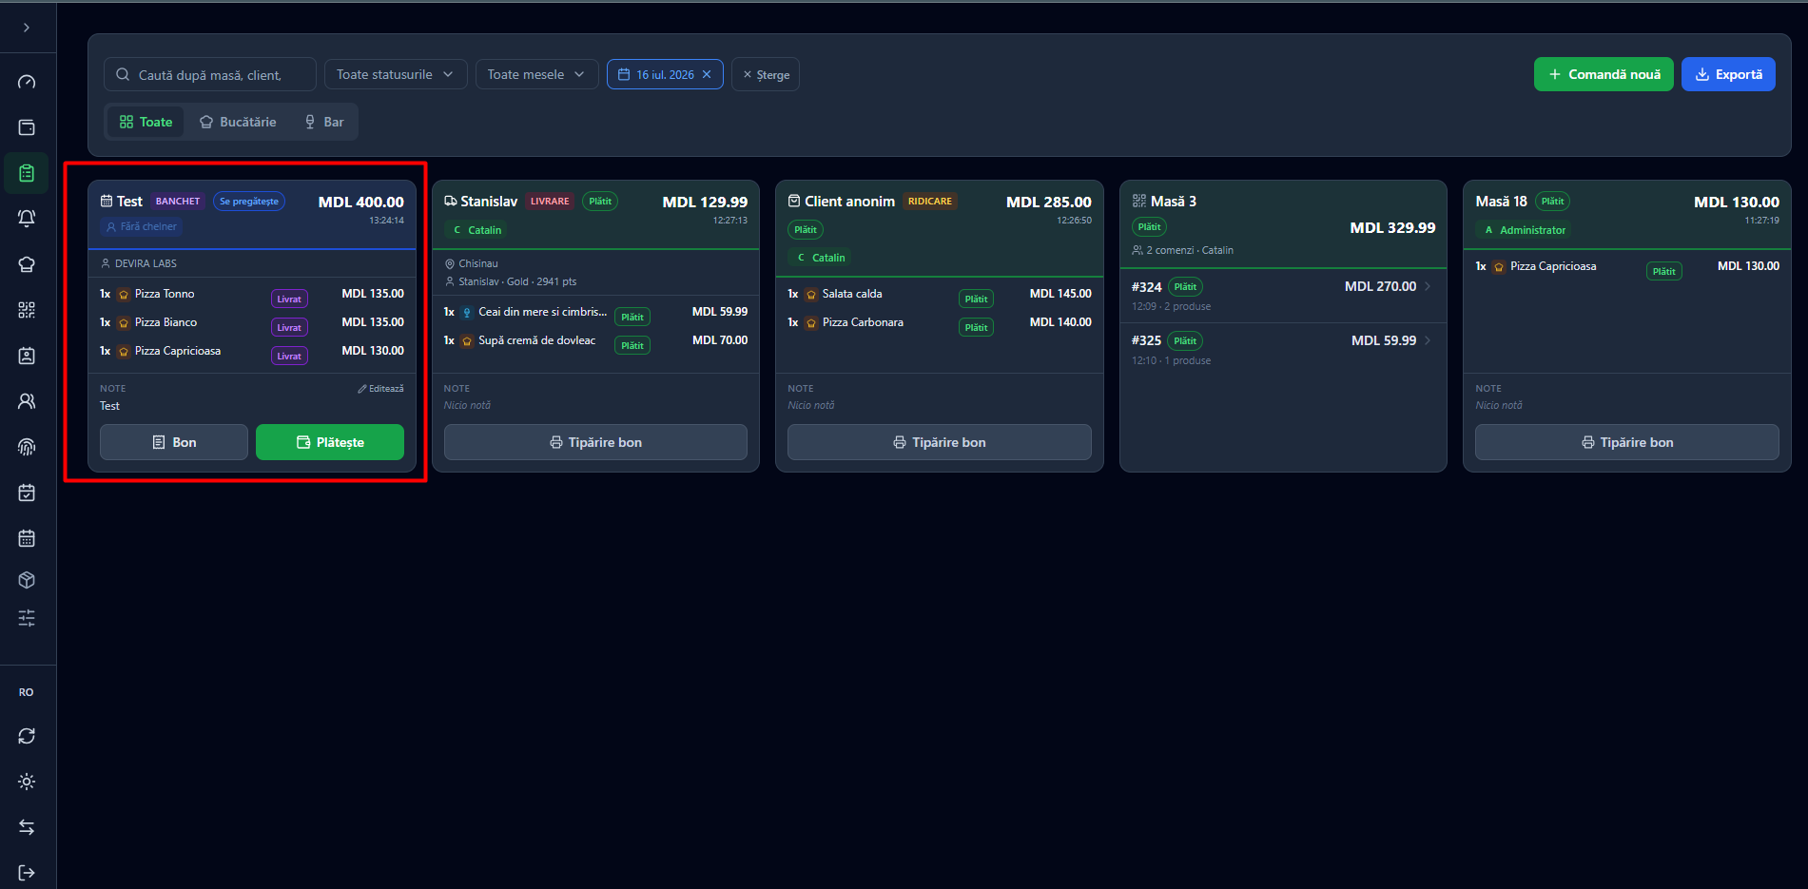Open the Toate statusurile dropdown
The image size is (1808, 889).
396,74
